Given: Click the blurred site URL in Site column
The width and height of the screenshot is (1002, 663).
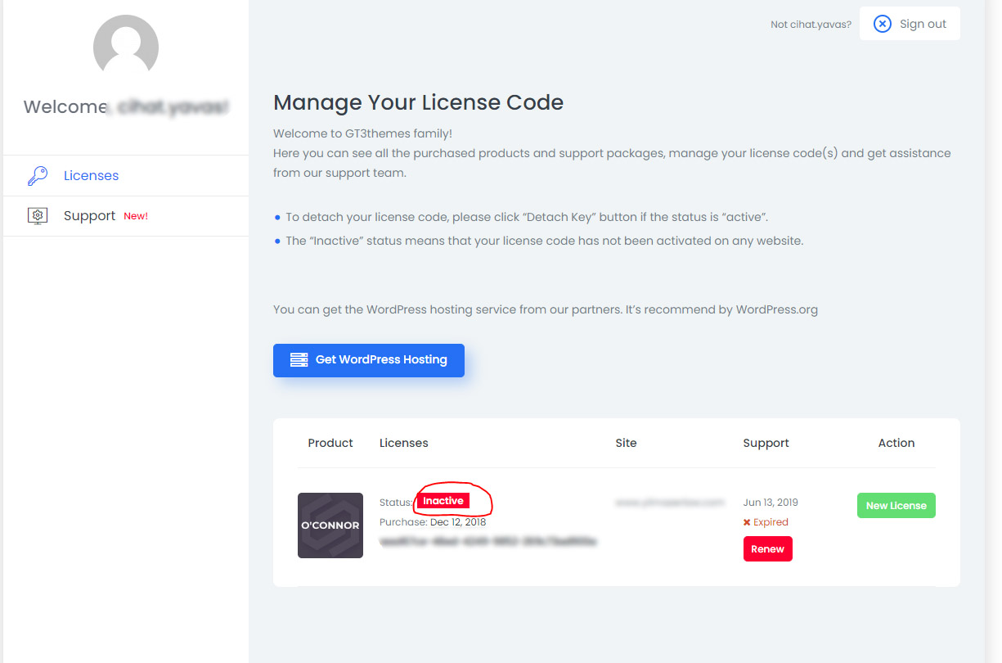Looking at the screenshot, I should 669,503.
